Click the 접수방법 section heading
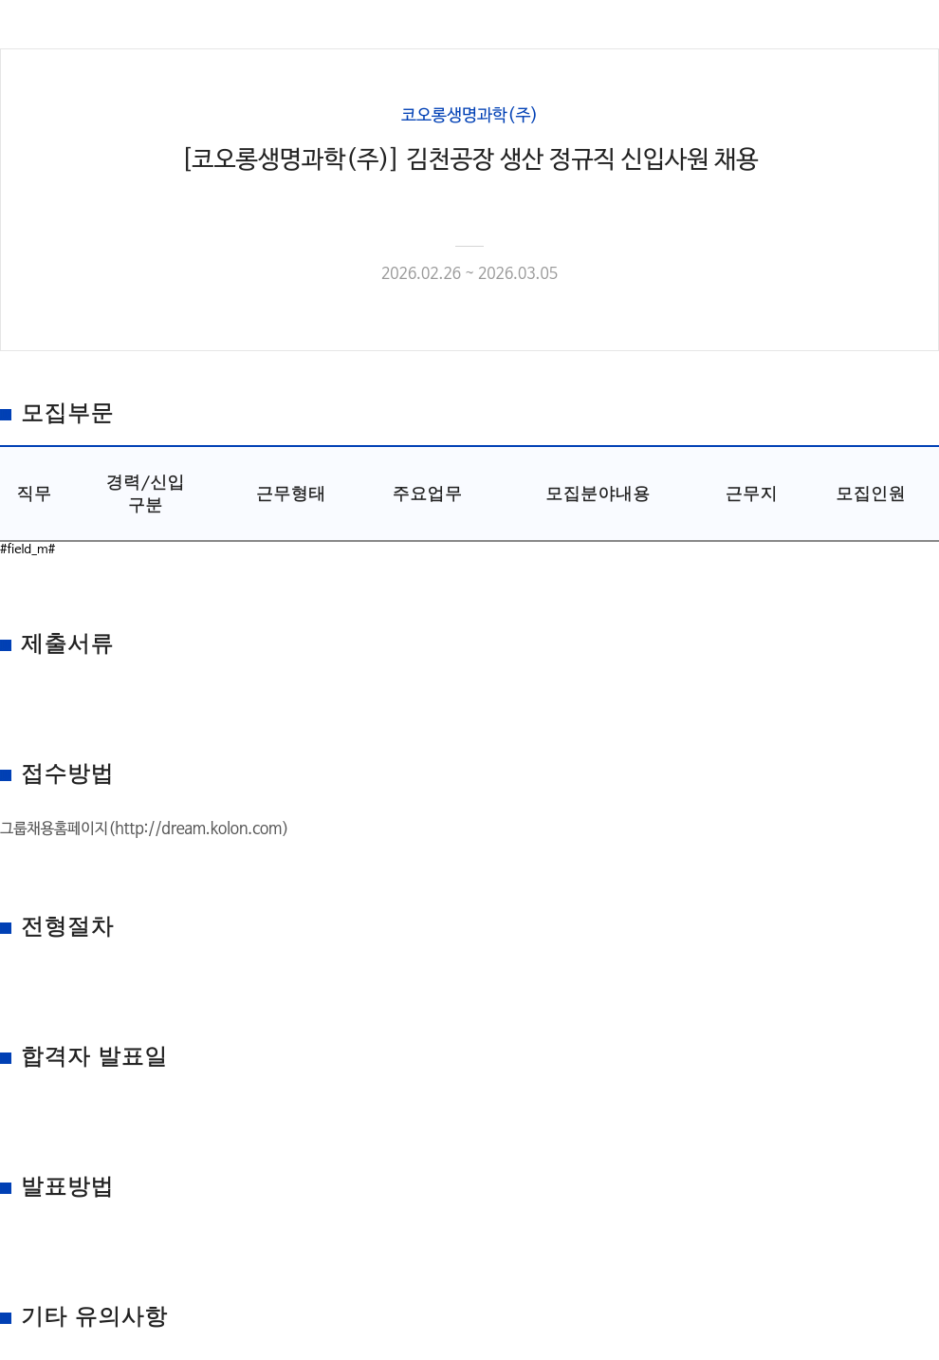Screen dimensions: 939x1360 point(67,774)
